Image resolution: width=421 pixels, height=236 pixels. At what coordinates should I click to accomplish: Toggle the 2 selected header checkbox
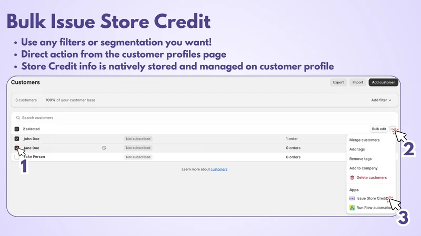coord(17,129)
